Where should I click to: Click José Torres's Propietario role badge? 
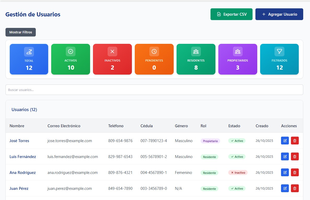[x=210, y=141]
